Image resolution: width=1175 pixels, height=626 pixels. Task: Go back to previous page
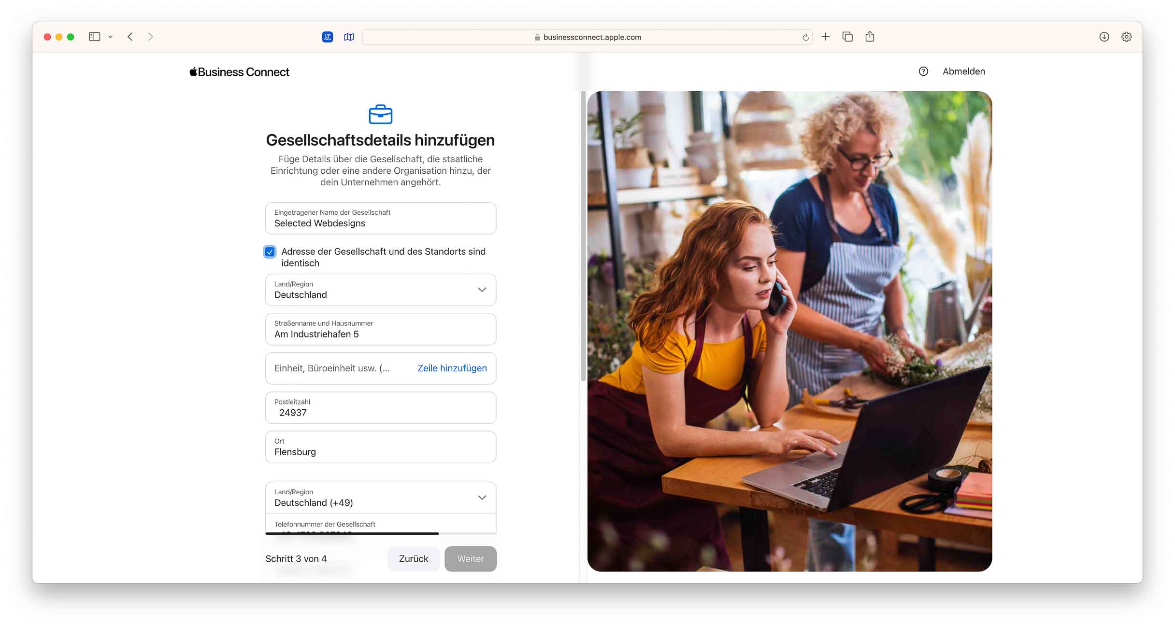click(130, 37)
